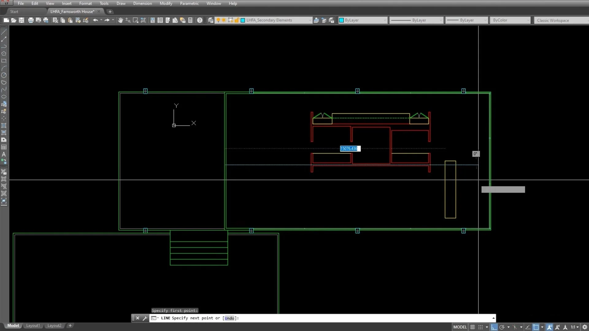Open the ByColor color control swatch
Screen dimensions: 589x331
pos(509,20)
